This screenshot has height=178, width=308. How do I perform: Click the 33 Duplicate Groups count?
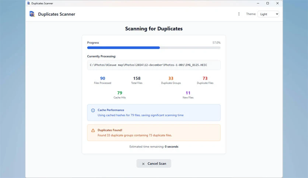[171, 78]
